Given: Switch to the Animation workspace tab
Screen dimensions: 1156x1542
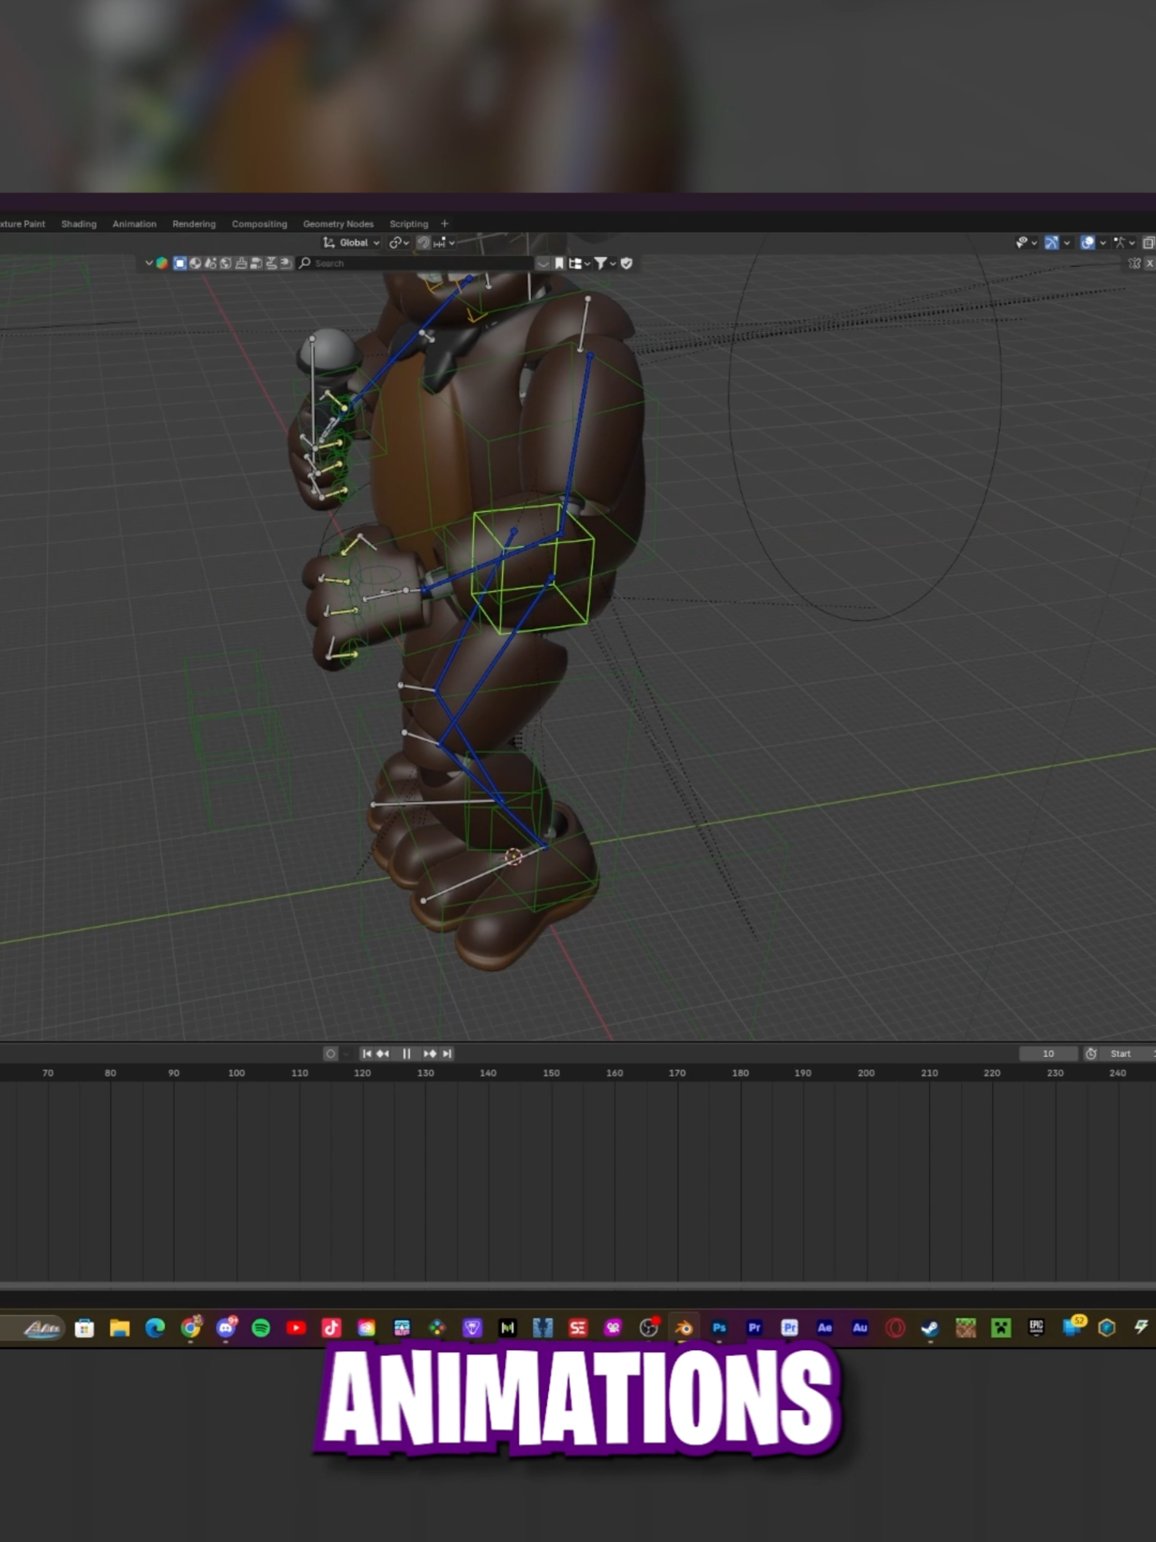Looking at the screenshot, I should (134, 224).
